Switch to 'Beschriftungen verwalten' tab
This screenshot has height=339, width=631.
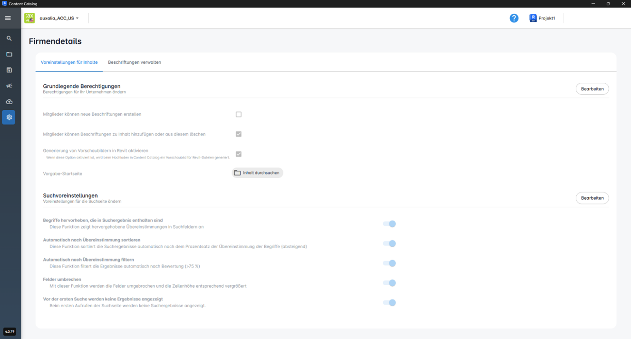tap(134, 62)
